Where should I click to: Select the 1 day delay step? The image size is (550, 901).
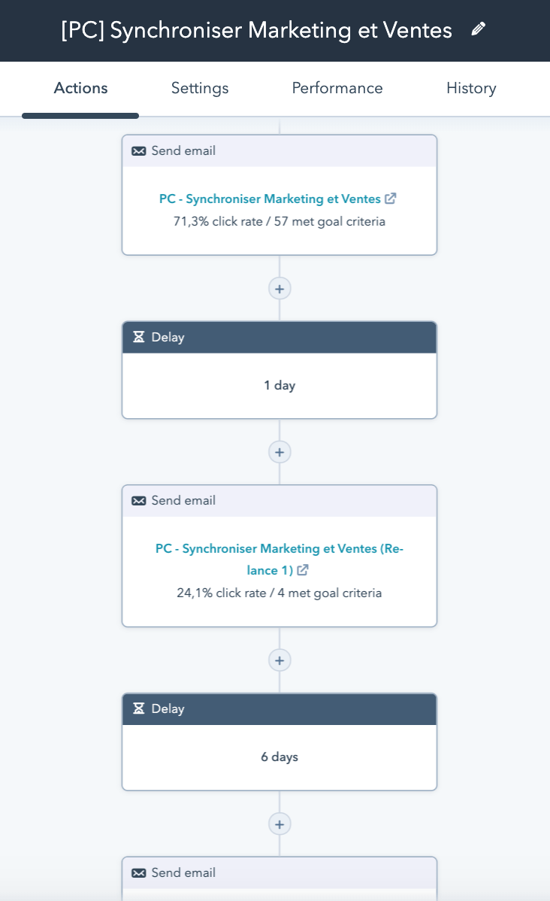pos(280,385)
